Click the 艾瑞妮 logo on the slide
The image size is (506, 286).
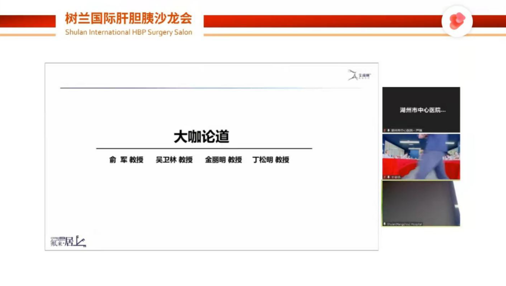tap(359, 75)
